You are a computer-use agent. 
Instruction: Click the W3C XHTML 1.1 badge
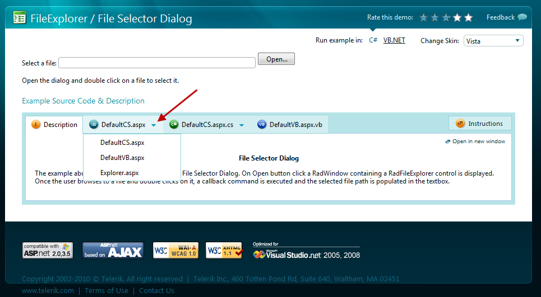pos(224,250)
